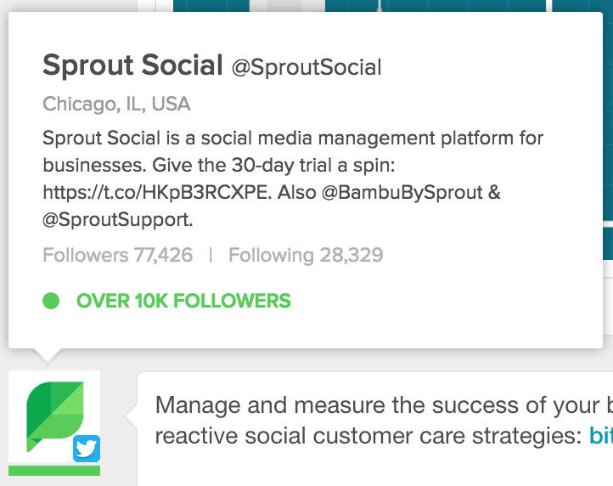This screenshot has width=613, height=486.
Task: Click the Twitter bird badge on avatar
Action: (x=87, y=449)
